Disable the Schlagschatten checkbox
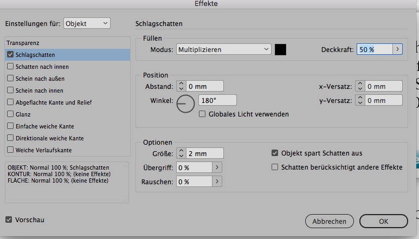This screenshot has width=419, height=239. pos(10,55)
